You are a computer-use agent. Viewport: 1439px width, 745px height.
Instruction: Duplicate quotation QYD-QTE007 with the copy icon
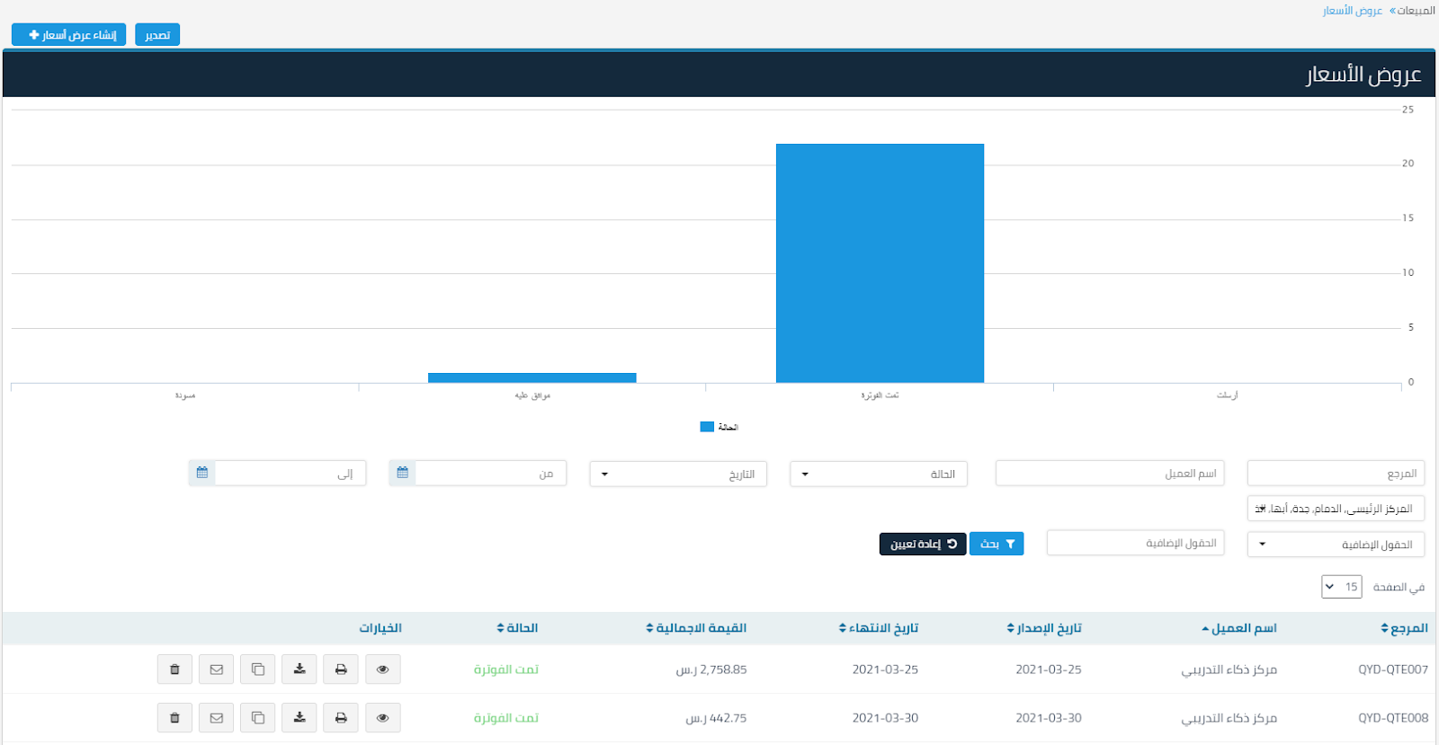coord(258,670)
